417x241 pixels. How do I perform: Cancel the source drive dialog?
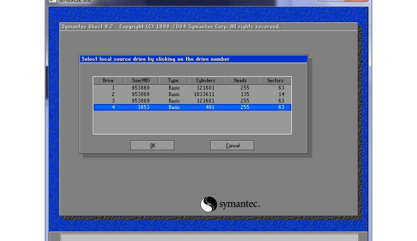click(x=232, y=145)
